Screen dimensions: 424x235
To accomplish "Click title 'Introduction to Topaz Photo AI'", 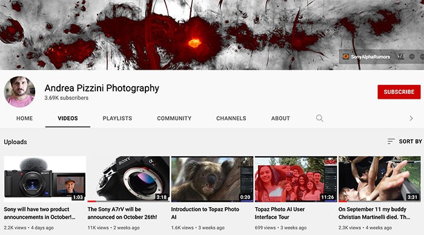I will (x=205, y=213).
